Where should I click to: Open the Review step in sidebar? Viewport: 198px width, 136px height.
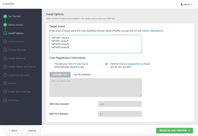pyautogui.click(x=12, y=83)
